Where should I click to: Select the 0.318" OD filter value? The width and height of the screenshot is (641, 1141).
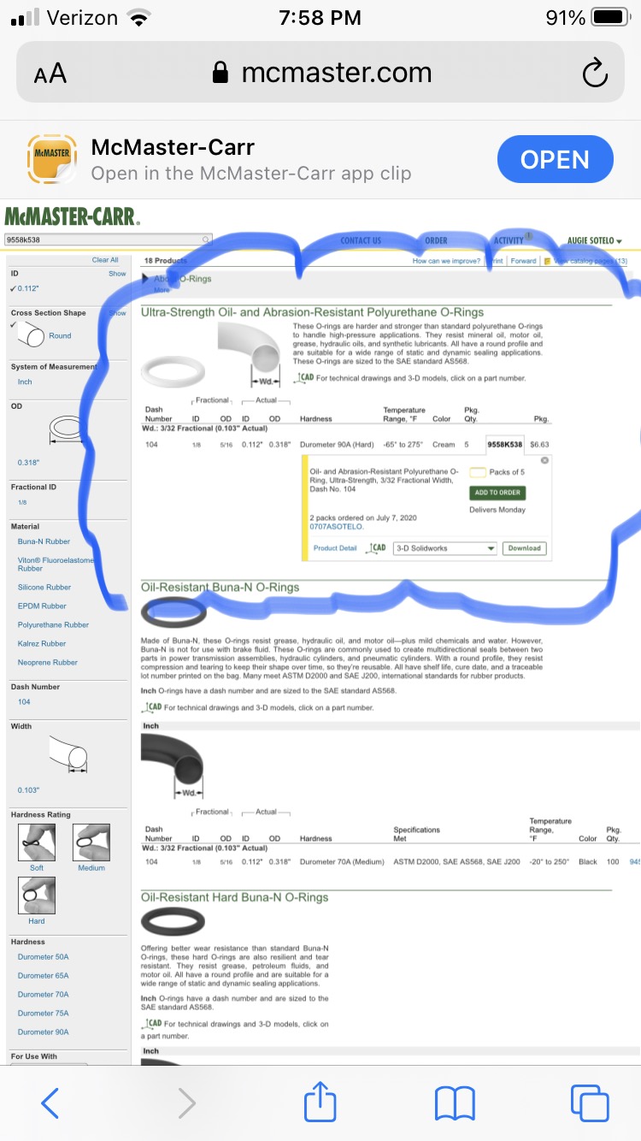point(28,463)
